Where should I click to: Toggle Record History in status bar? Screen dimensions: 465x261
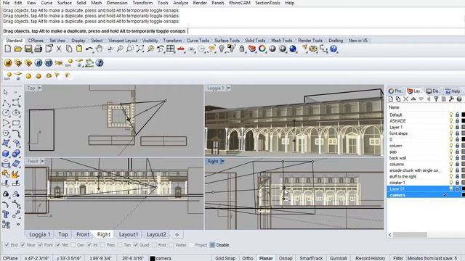coord(370,258)
